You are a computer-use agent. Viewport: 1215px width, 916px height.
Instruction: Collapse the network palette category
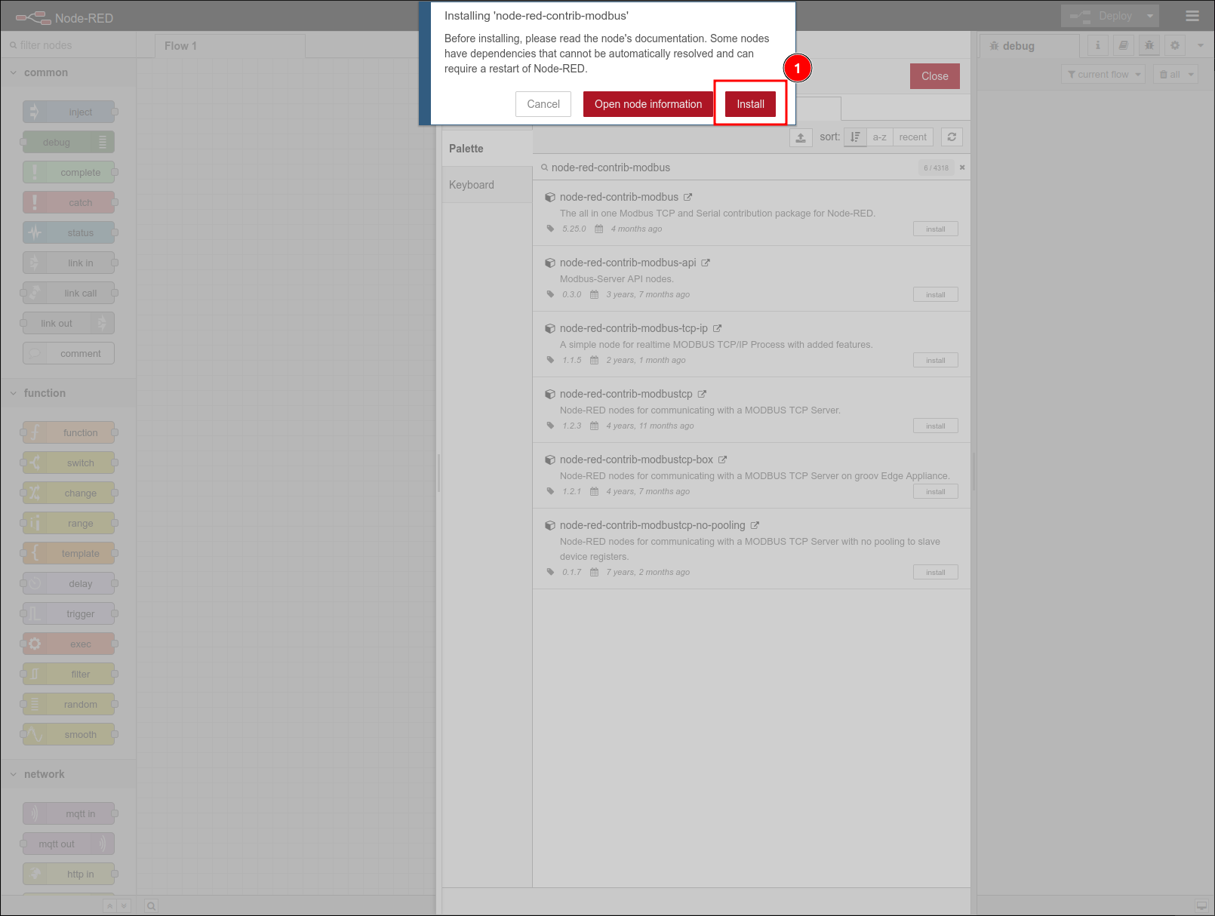click(68, 774)
